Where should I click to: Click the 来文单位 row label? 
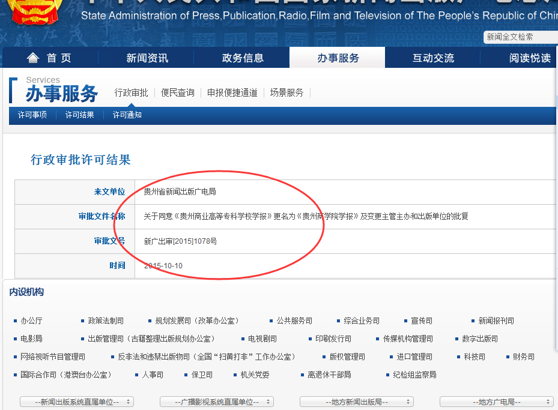(109, 191)
